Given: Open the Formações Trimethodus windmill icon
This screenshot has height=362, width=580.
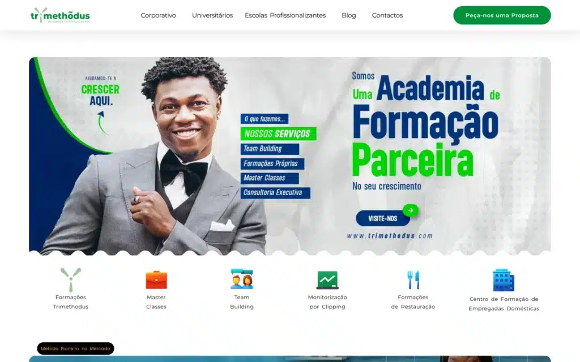Looking at the screenshot, I should 71,279.
